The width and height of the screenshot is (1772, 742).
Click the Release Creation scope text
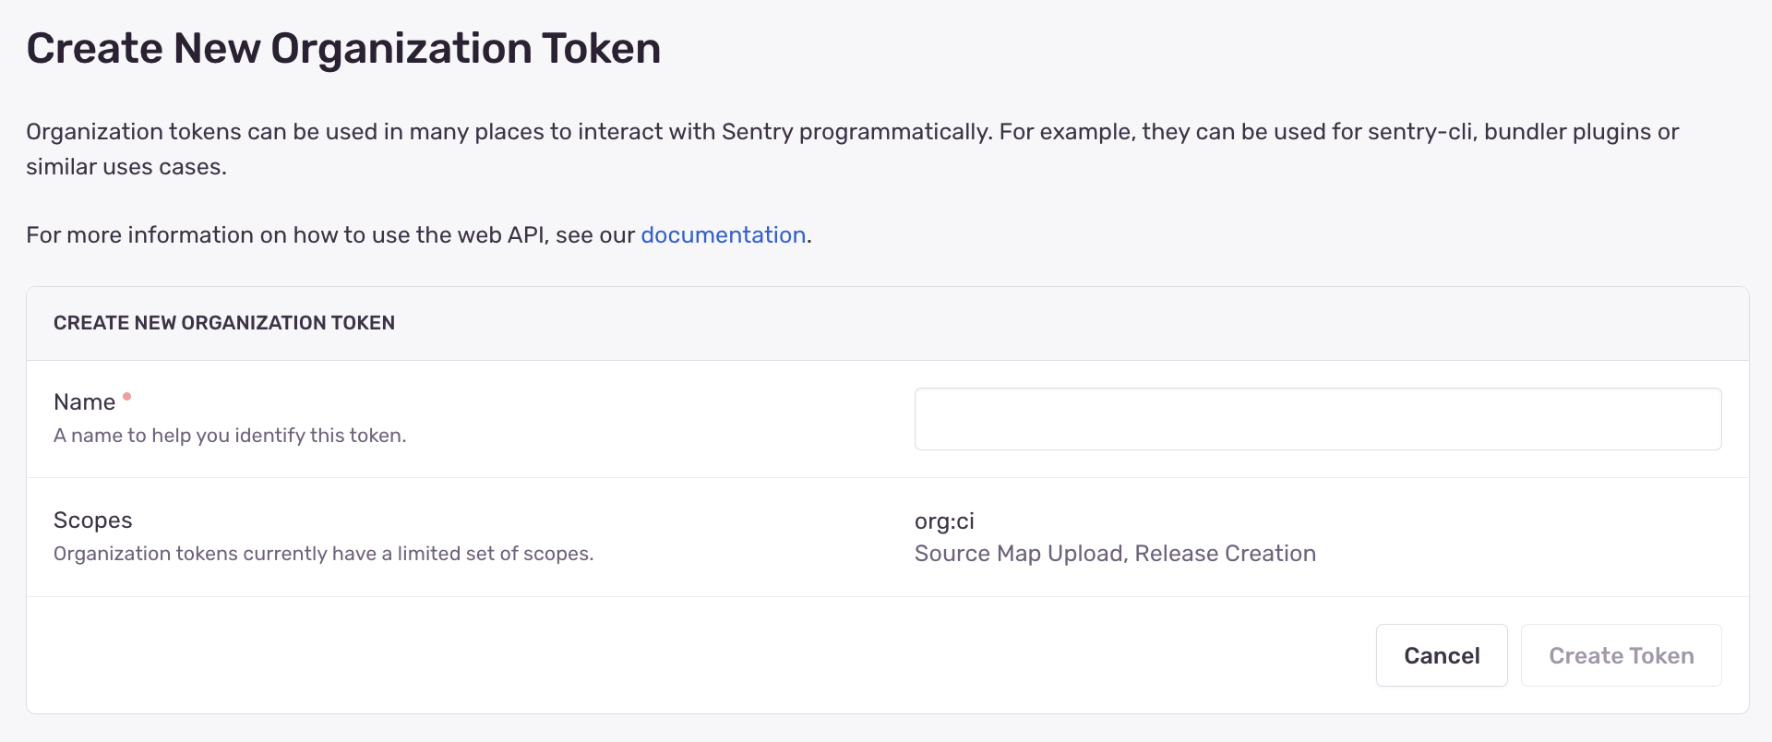click(1225, 554)
